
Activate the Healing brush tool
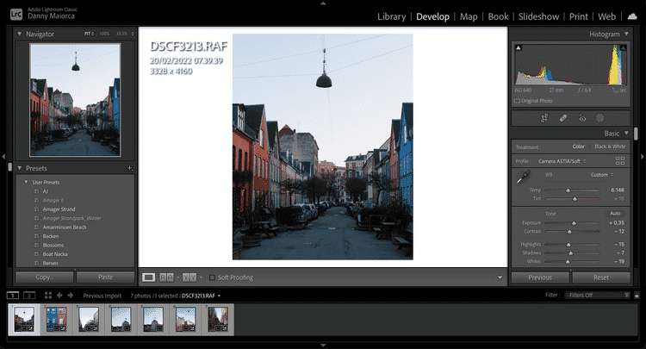(x=563, y=117)
